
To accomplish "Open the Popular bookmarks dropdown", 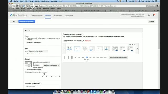I will pos(60,8).
